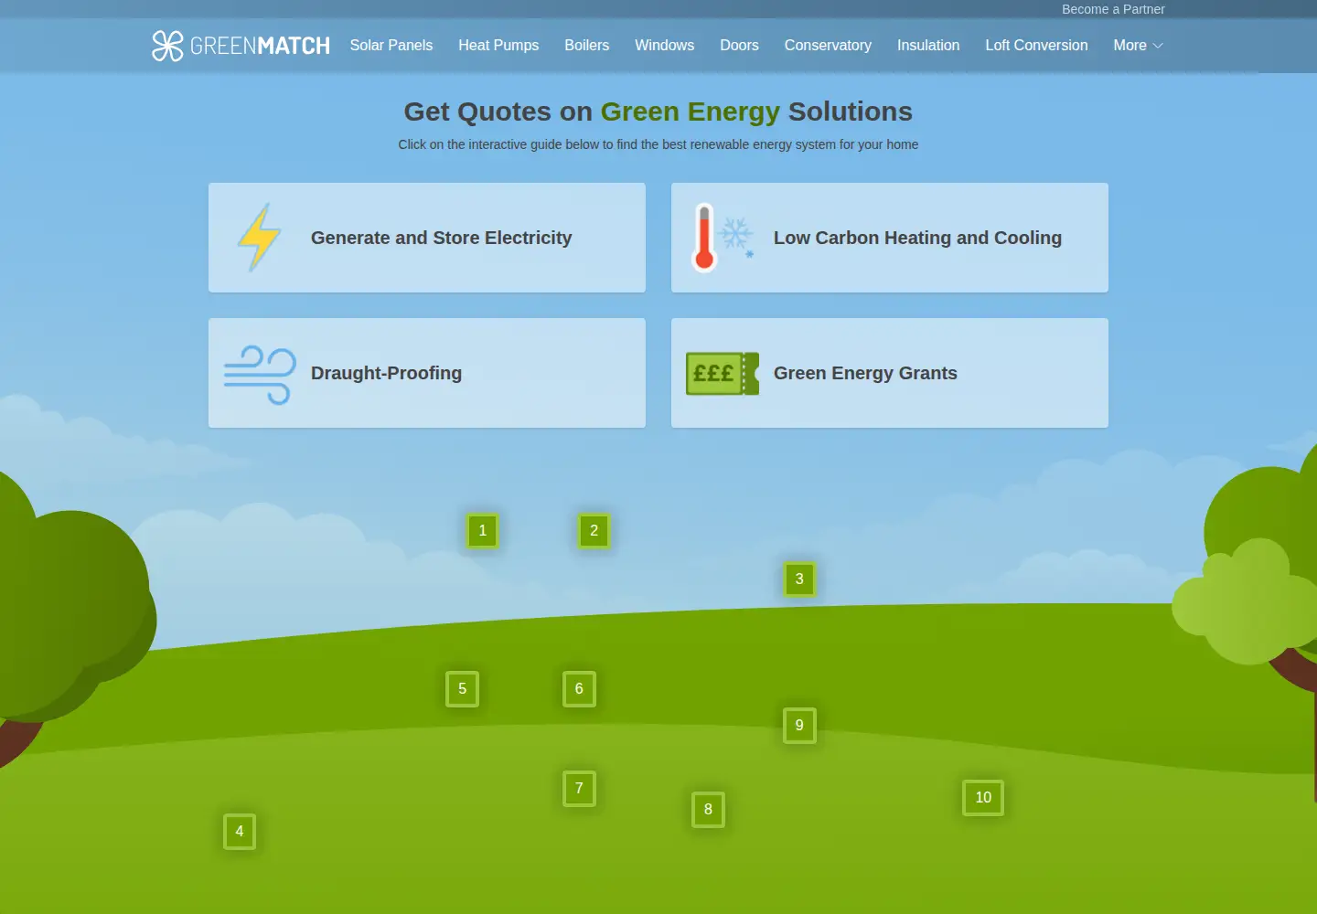Click hotspot marker number 7

click(x=579, y=789)
